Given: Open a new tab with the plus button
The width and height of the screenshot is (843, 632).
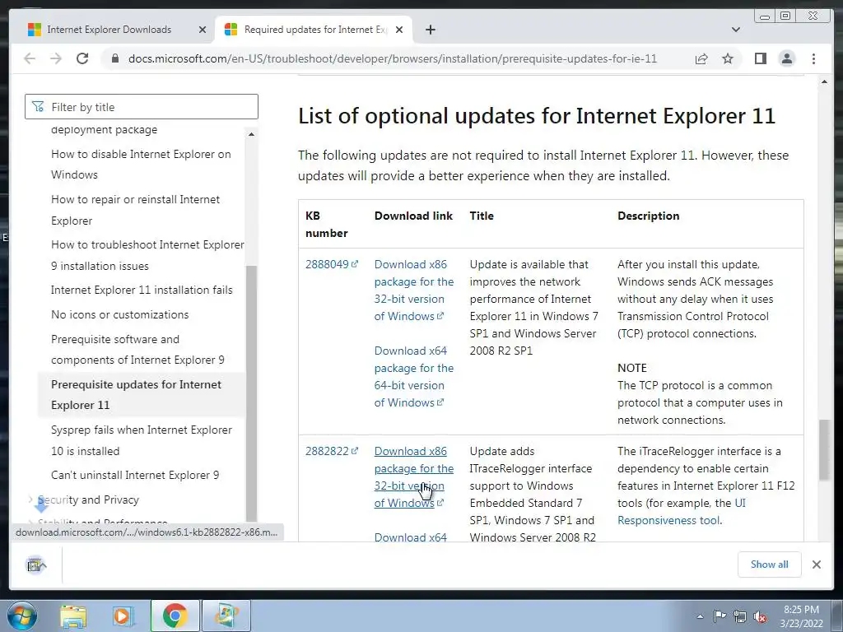Looking at the screenshot, I should 430,30.
